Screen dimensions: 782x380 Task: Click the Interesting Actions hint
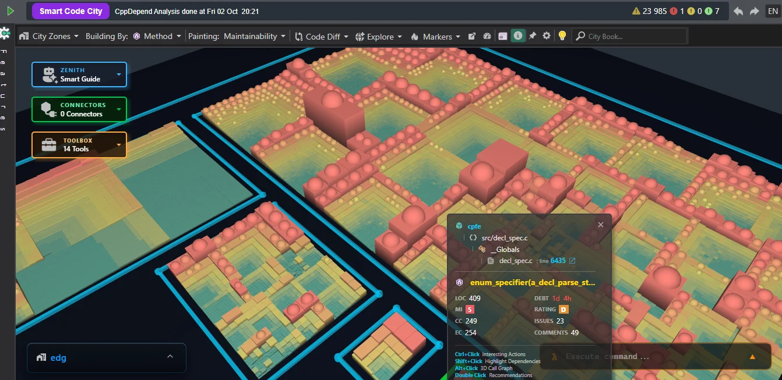[503, 354]
